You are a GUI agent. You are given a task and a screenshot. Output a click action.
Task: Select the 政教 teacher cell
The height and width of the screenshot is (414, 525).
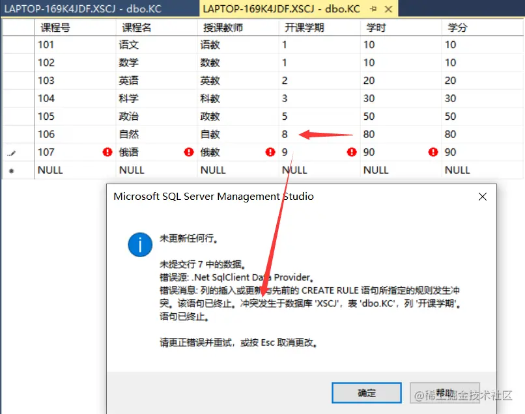tap(238, 117)
